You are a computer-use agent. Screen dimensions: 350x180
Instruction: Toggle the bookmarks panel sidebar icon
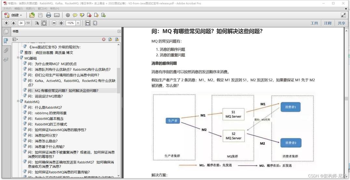(x=6, y=41)
